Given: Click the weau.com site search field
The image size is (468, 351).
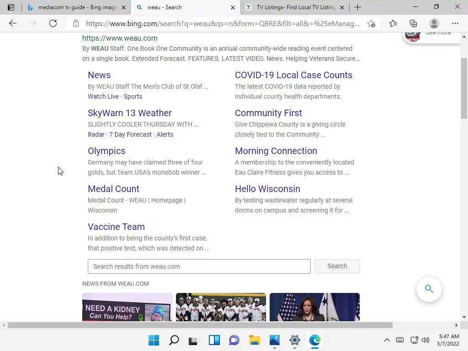Looking at the screenshot, I should [x=199, y=266].
